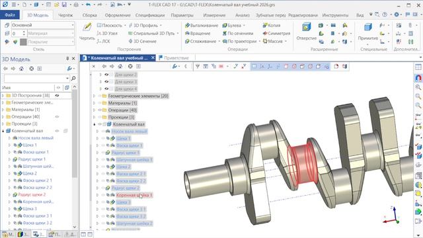Click the Симметрия mirror operation

pos(276,33)
